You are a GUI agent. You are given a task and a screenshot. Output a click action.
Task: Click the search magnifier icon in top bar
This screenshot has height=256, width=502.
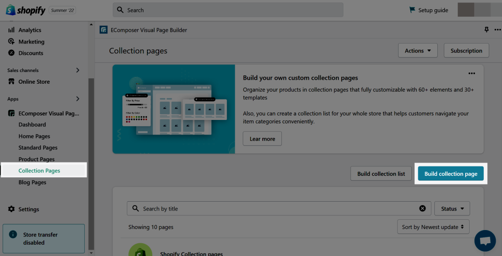[121, 10]
